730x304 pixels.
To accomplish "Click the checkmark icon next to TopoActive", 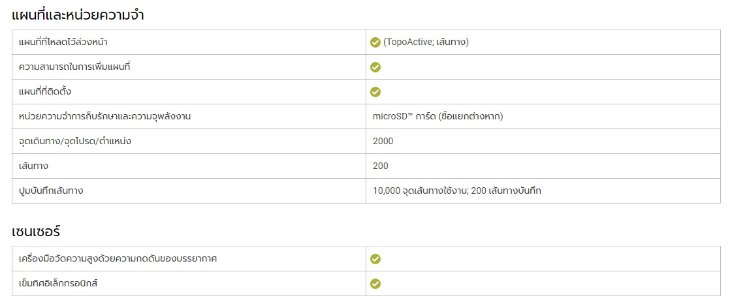I will coord(375,43).
